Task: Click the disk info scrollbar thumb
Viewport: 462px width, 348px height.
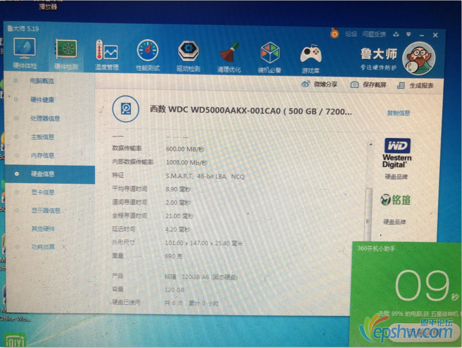Action: point(368,215)
